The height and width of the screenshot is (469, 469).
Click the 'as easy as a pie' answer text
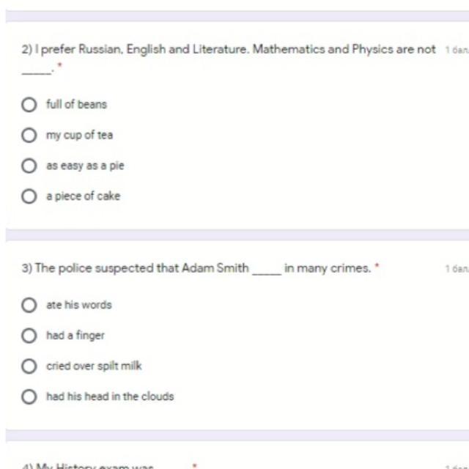coord(85,166)
